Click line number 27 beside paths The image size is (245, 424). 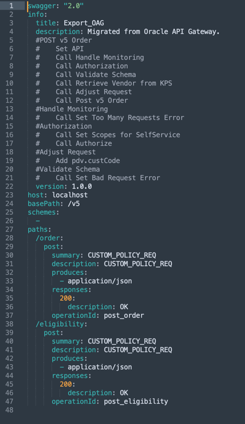click(9, 229)
